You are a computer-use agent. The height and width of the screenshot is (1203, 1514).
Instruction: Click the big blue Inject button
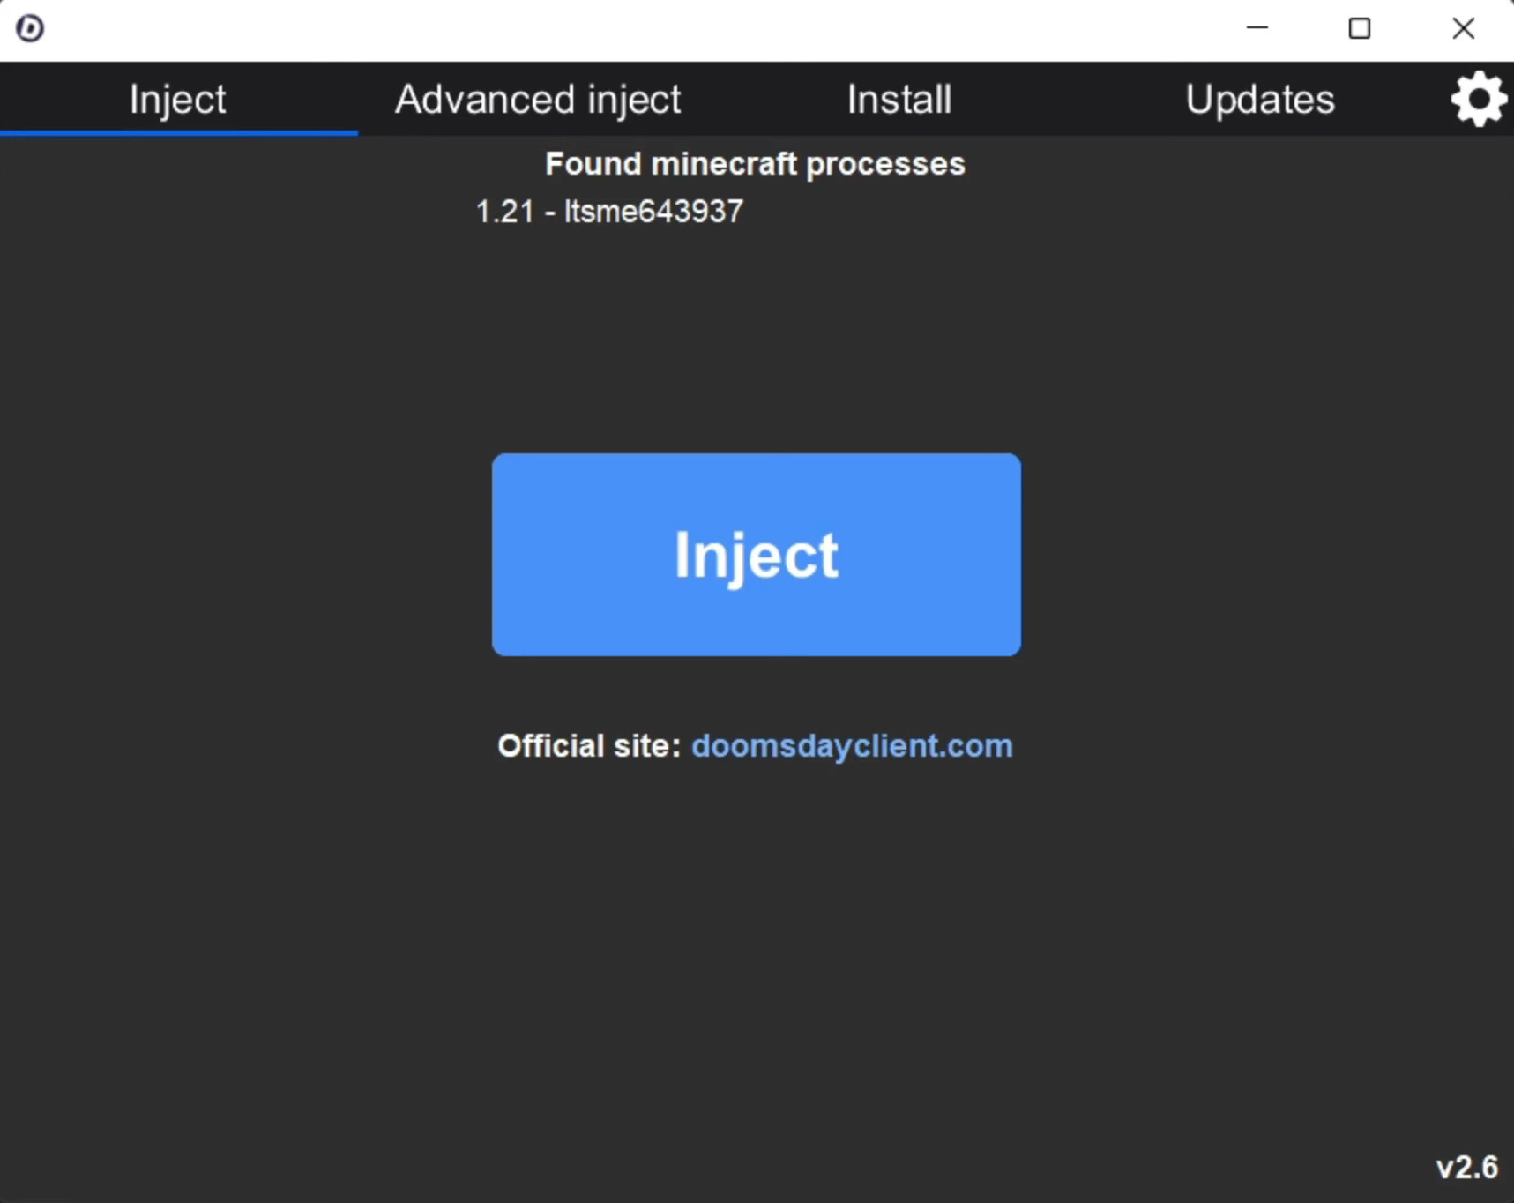pos(757,555)
